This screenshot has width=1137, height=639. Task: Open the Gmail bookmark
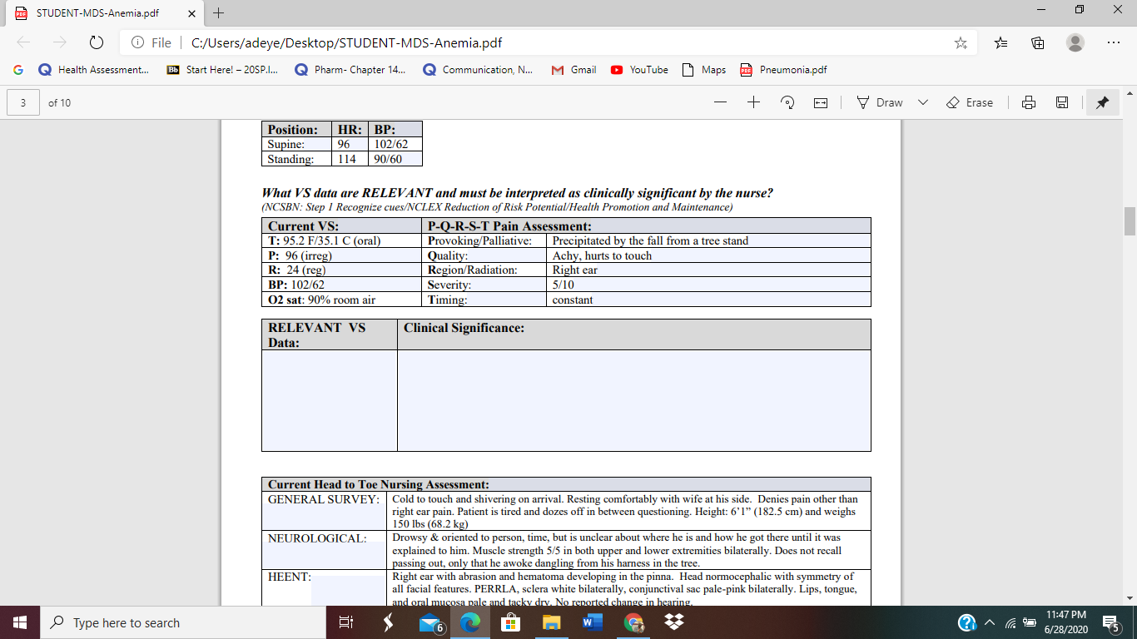(573, 70)
